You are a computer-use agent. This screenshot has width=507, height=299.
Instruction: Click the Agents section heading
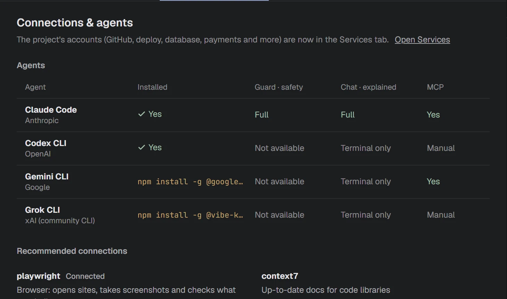tap(31, 65)
